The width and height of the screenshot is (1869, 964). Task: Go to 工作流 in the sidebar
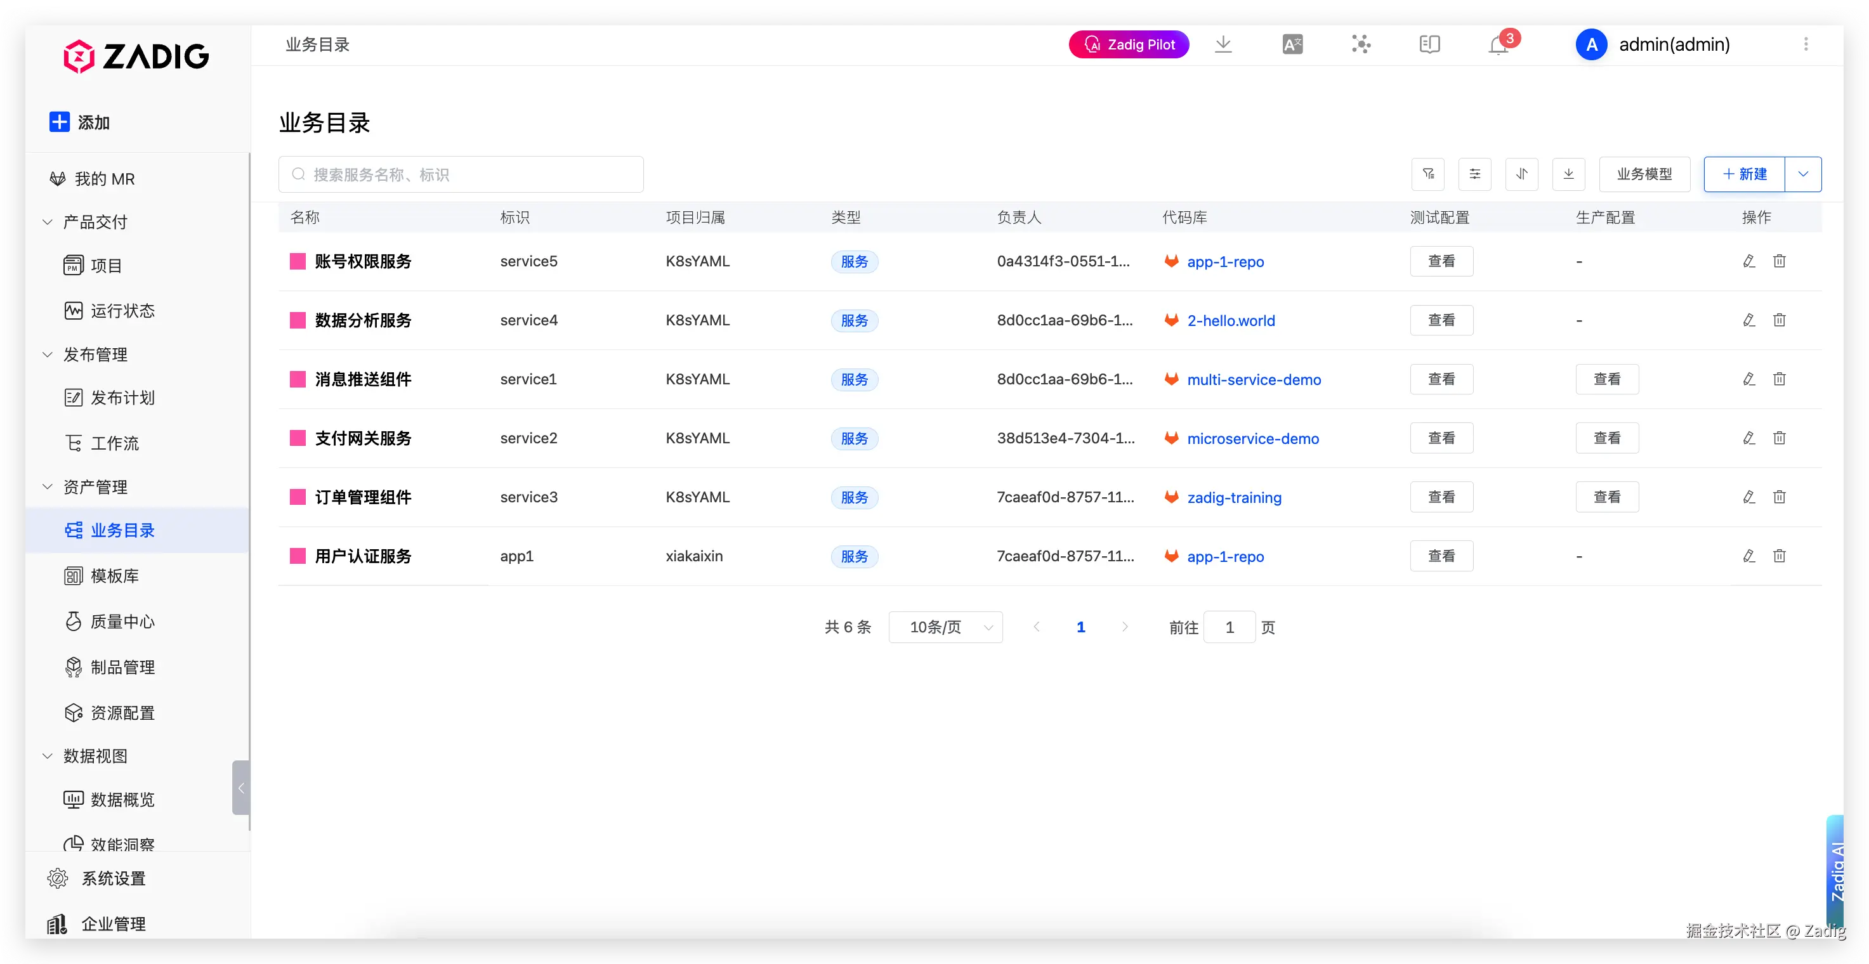click(115, 443)
